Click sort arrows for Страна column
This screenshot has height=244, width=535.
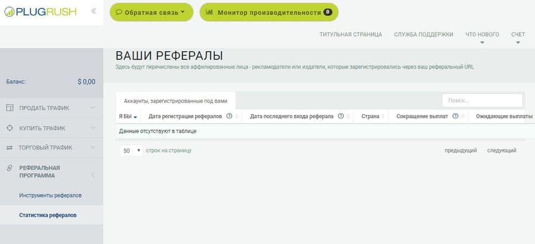coord(383,117)
